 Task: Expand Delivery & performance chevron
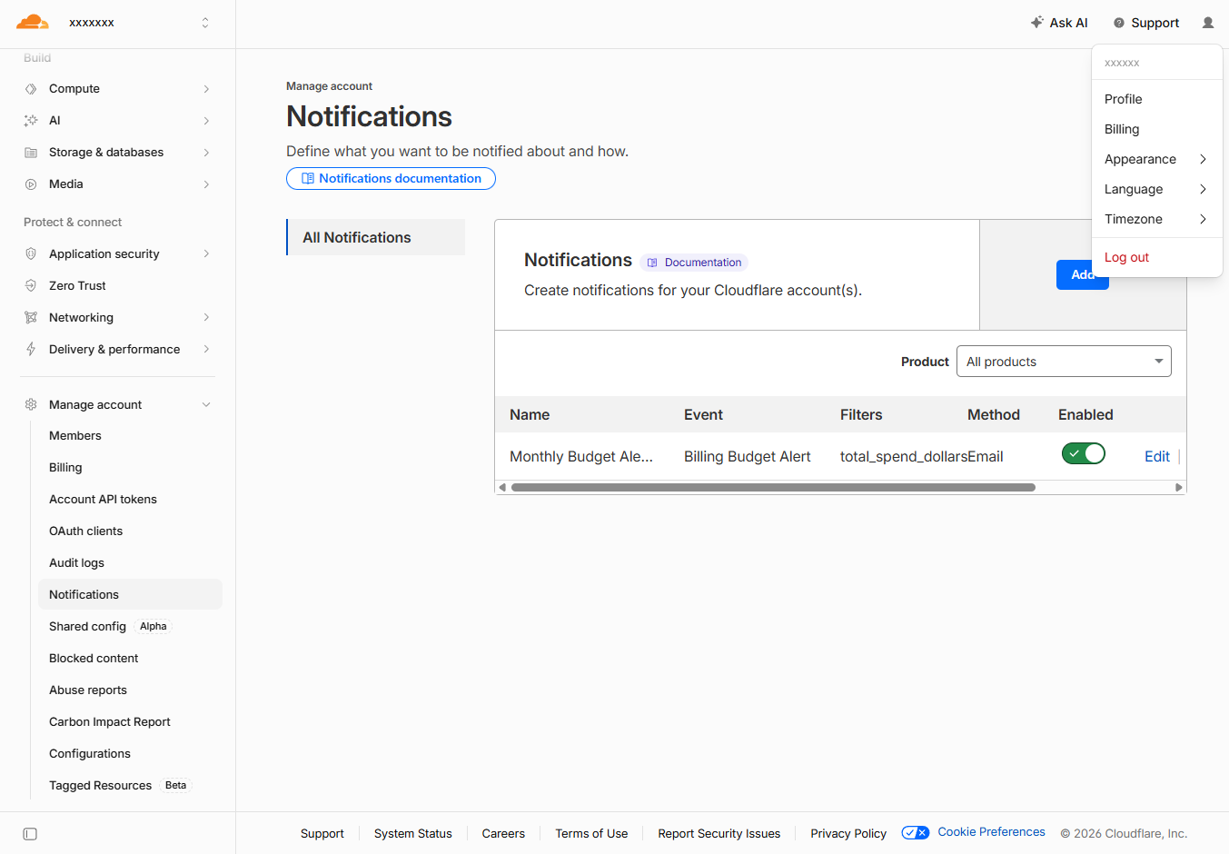pos(207,350)
